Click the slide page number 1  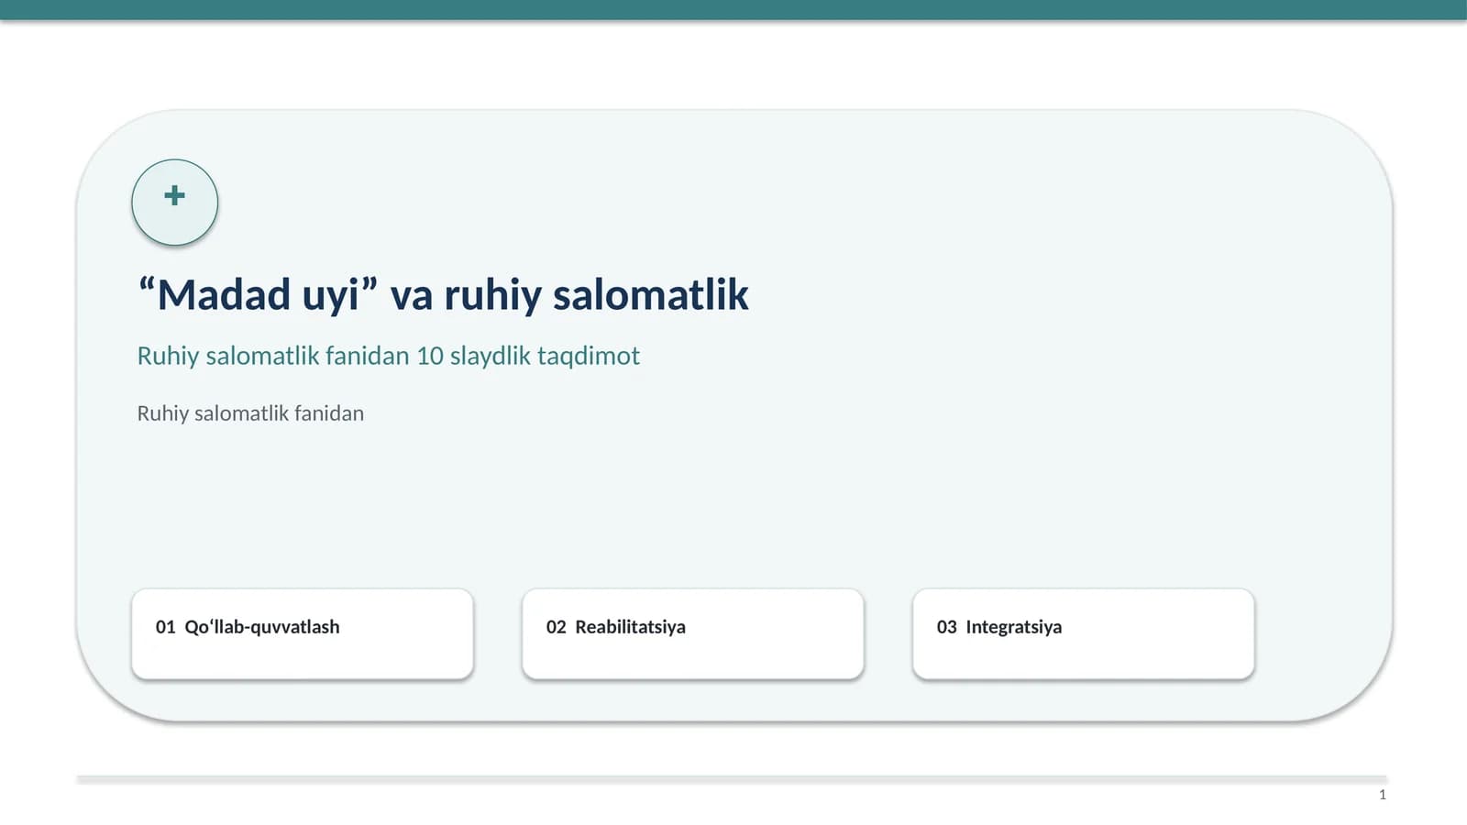1383,795
